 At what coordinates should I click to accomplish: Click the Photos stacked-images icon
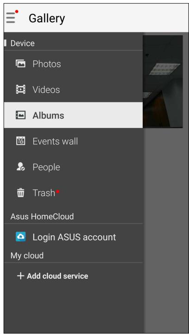tap(21, 64)
